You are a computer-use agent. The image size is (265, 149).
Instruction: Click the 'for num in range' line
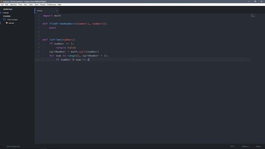[79, 56]
